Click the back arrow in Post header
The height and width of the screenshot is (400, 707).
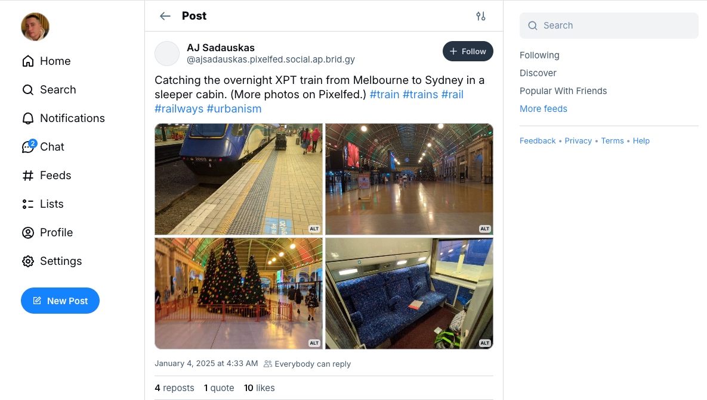(x=165, y=16)
